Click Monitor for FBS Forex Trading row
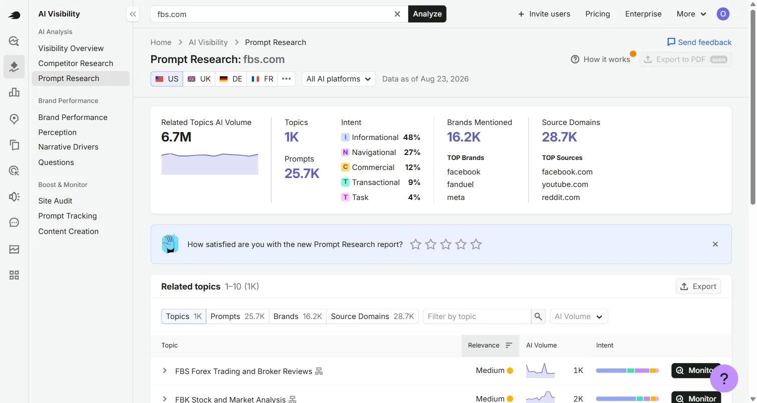Image resolution: width=757 pixels, height=403 pixels. 696,370
